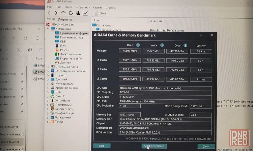Viewport: 253px width, 151px height.
Task: Click the Устройства icon in tree
Action: [x=52, y=100]
